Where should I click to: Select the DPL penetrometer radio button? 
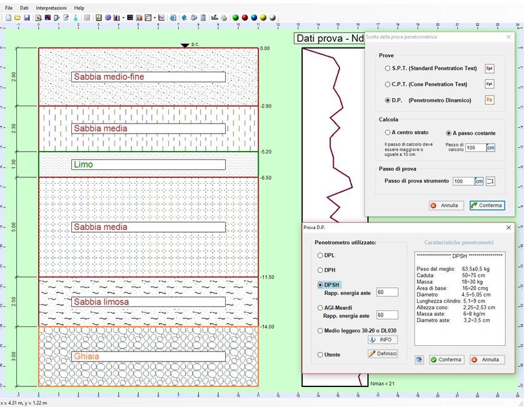(321, 255)
